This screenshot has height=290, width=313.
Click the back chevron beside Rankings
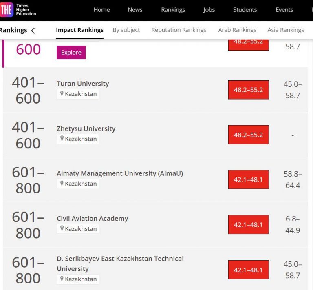tap(33, 31)
